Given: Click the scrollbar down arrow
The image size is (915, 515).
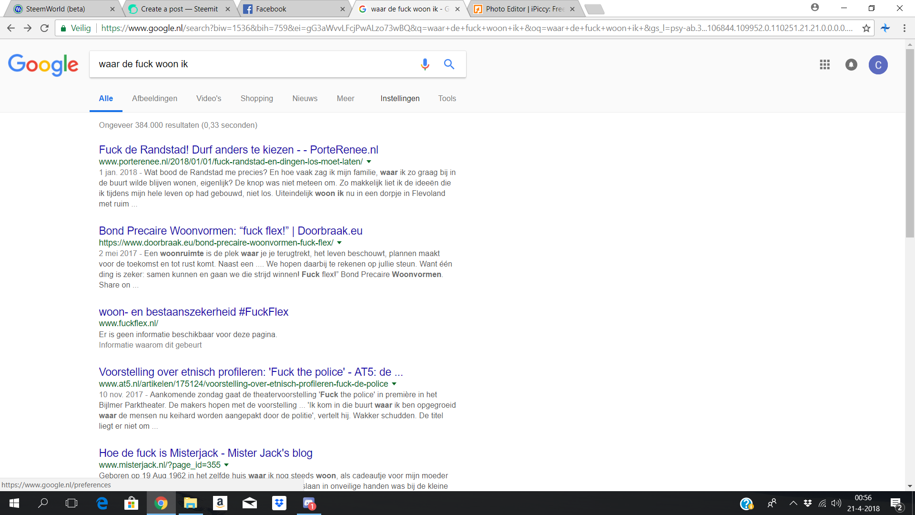Looking at the screenshot, I should (910, 486).
